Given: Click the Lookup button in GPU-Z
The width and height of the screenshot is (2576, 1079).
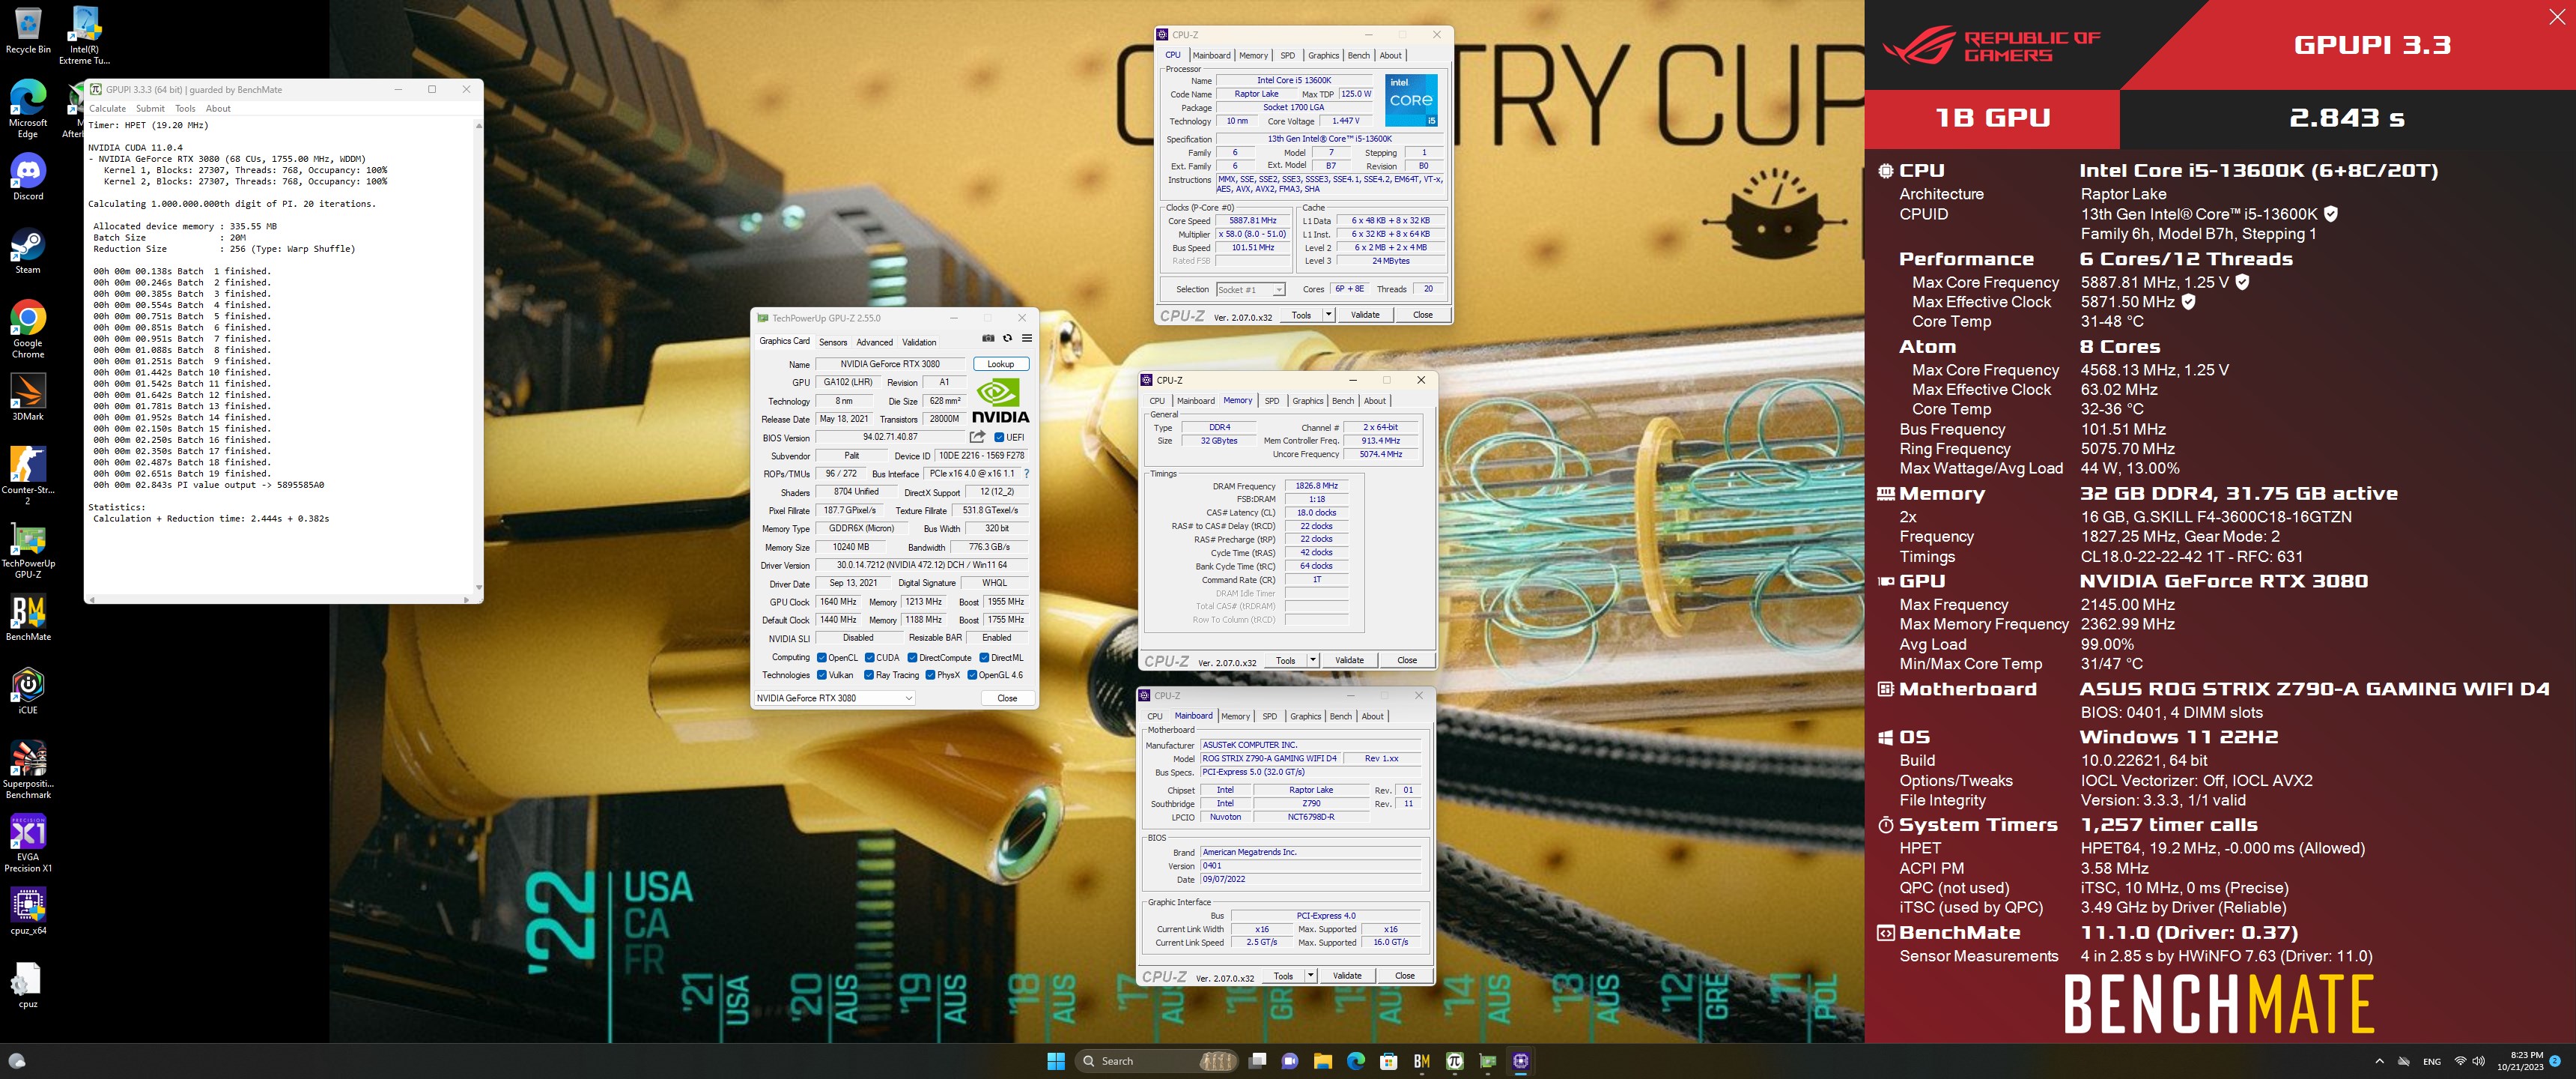Looking at the screenshot, I should coord(1000,364).
